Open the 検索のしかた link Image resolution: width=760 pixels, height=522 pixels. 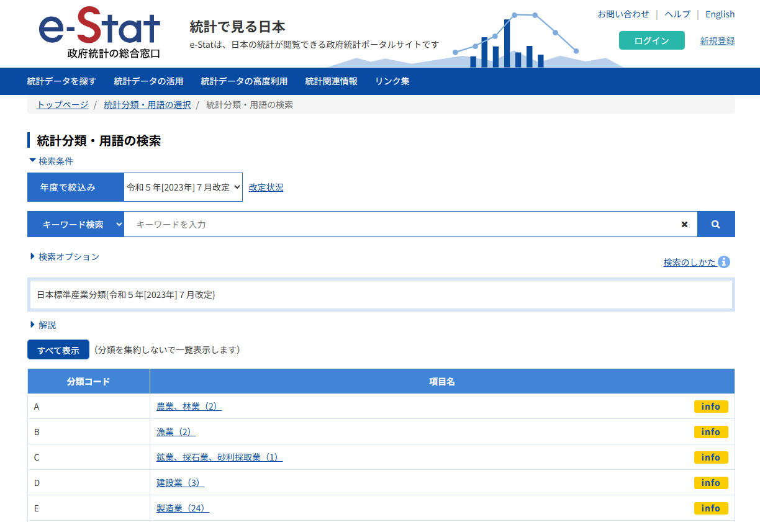click(x=690, y=263)
